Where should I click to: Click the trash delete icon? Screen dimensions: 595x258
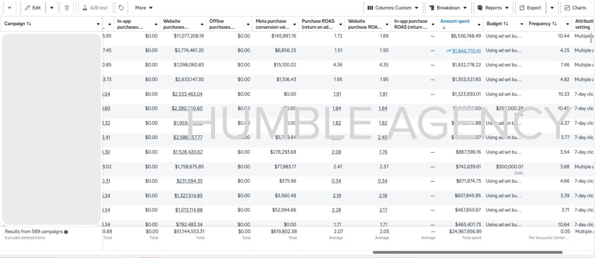(67, 8)
